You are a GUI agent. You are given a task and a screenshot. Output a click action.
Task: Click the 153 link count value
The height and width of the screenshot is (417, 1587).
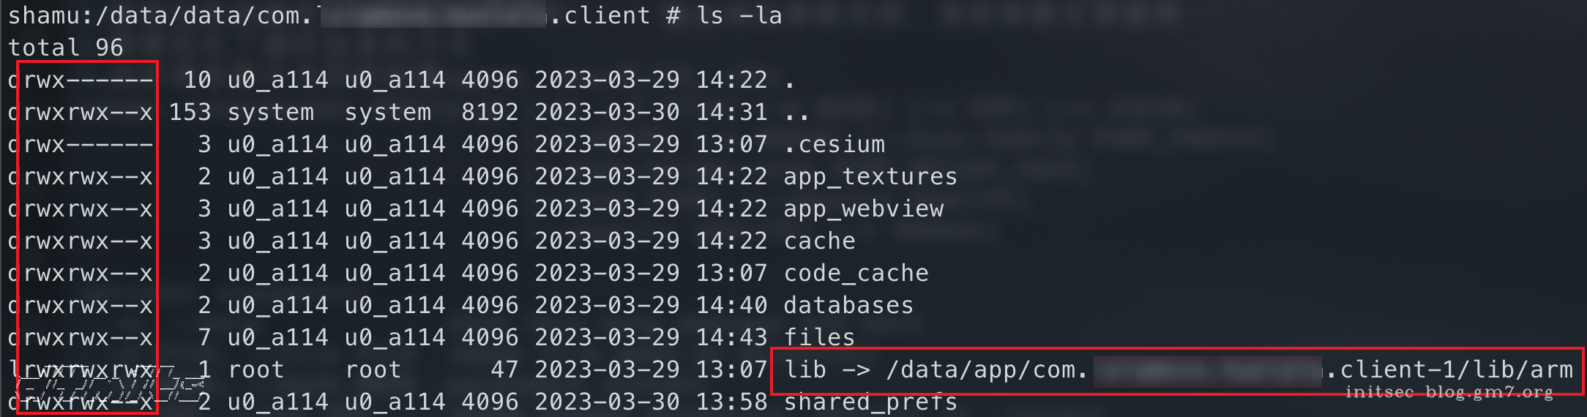tap(190, 113)
